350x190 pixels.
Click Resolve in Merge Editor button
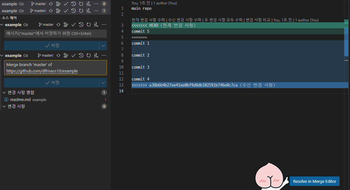315,181
